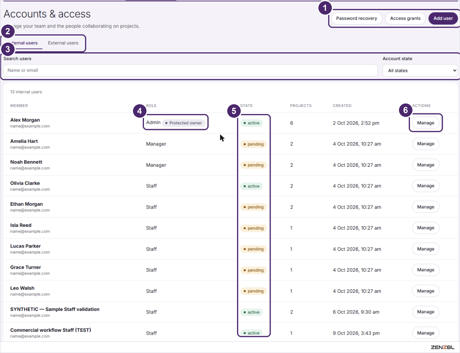Manage Amelia Hart's account
Image resolution: width=460 pixels, height=353 pixels.
(x=426, y=144)
